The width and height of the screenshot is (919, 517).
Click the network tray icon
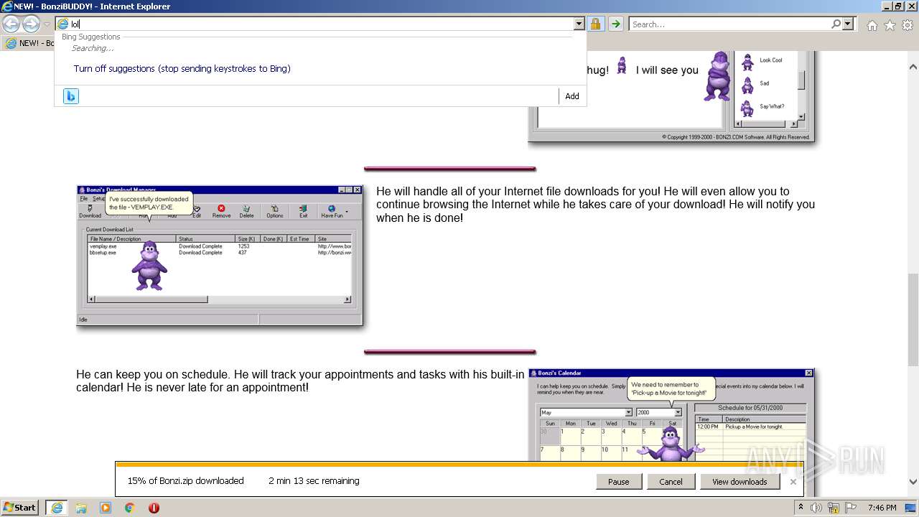[x=832, y=508]
